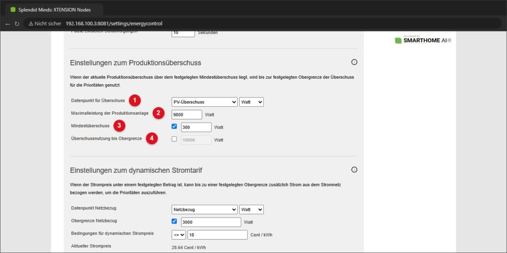507x253 pixels.
Task: Click the green tab favicon
Action: click(x=13, y=10)
